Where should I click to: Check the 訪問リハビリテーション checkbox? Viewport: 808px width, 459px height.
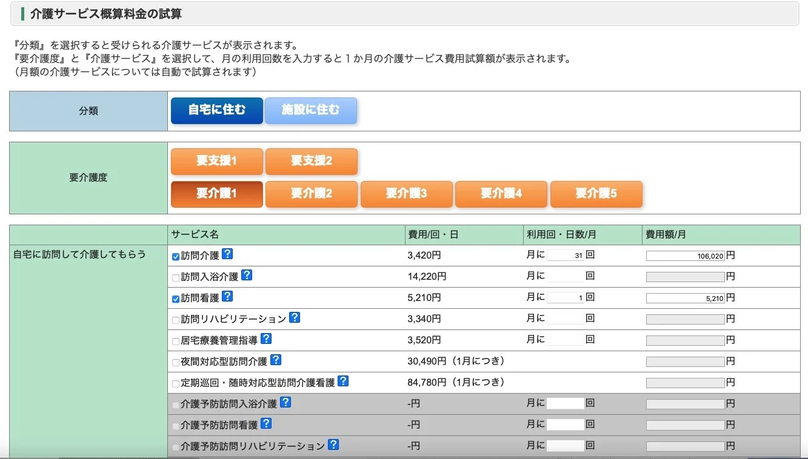(x=176, y=320)
